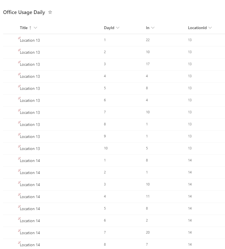The width and height of the screenshot is (225, 249).
Task: Click the new-item marker on Location 14 DayId 7 row
Action: 19,231
